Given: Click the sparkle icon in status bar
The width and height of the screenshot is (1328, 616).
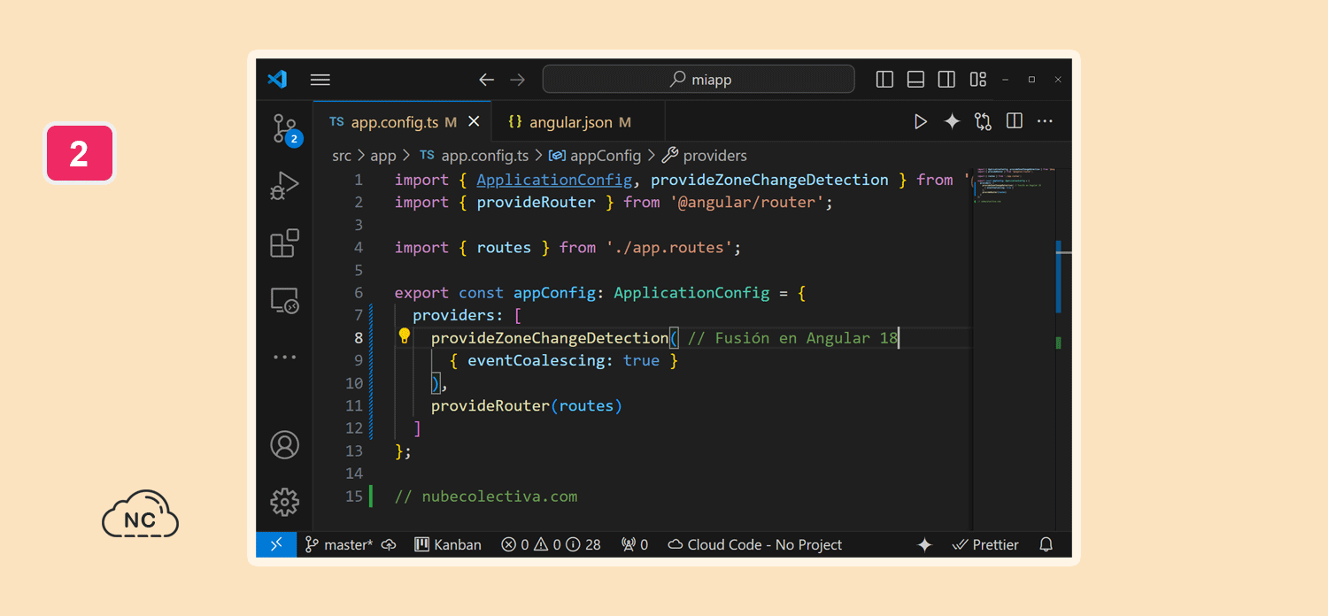Looking at the screenshot, I should click(x=924, y=545).
